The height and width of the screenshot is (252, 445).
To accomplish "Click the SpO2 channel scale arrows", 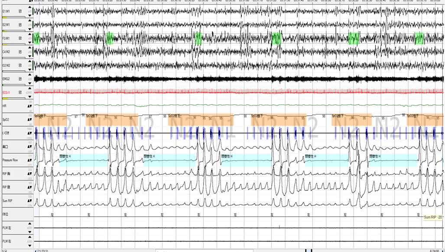I will click(x=29, y=119).
